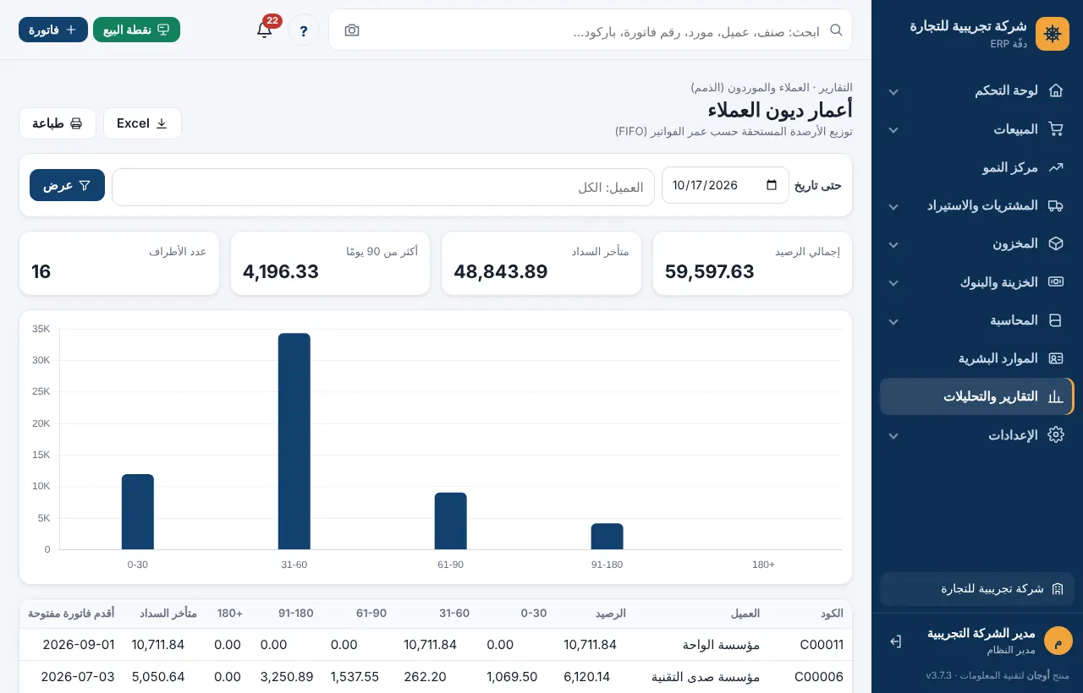Open الموارد البشرية menu item
The height and width of the screenshot is (693, 1083).
coord(977,358)
